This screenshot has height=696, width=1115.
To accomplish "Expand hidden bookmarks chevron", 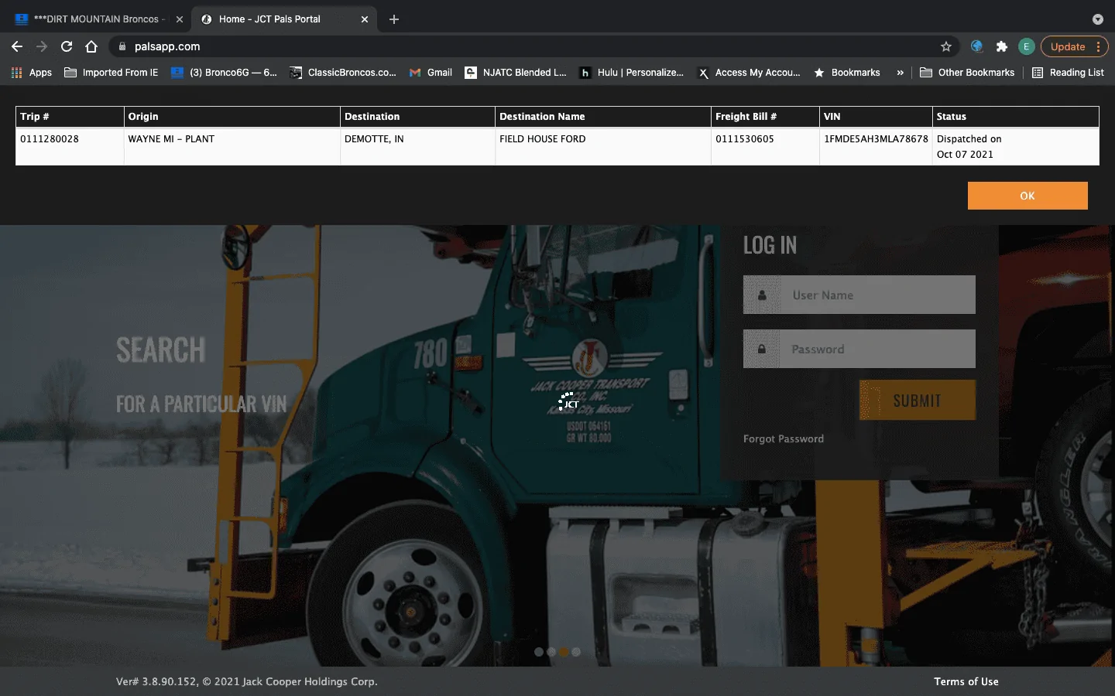I will coord(900,73).
